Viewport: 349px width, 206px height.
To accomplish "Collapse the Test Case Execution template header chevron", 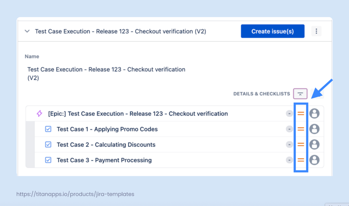I will 27,31.
